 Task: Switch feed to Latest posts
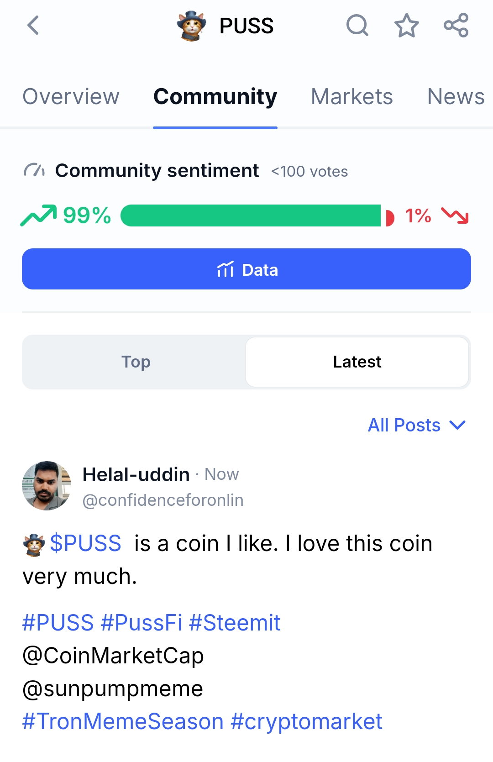click(357, 362)
